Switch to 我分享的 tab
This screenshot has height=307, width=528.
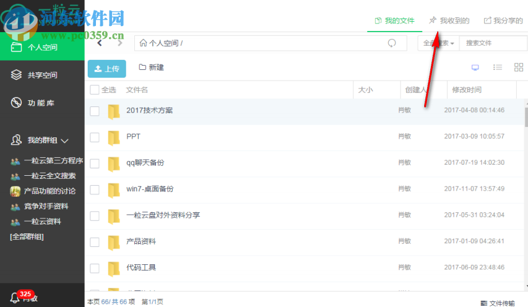point(503,20)
